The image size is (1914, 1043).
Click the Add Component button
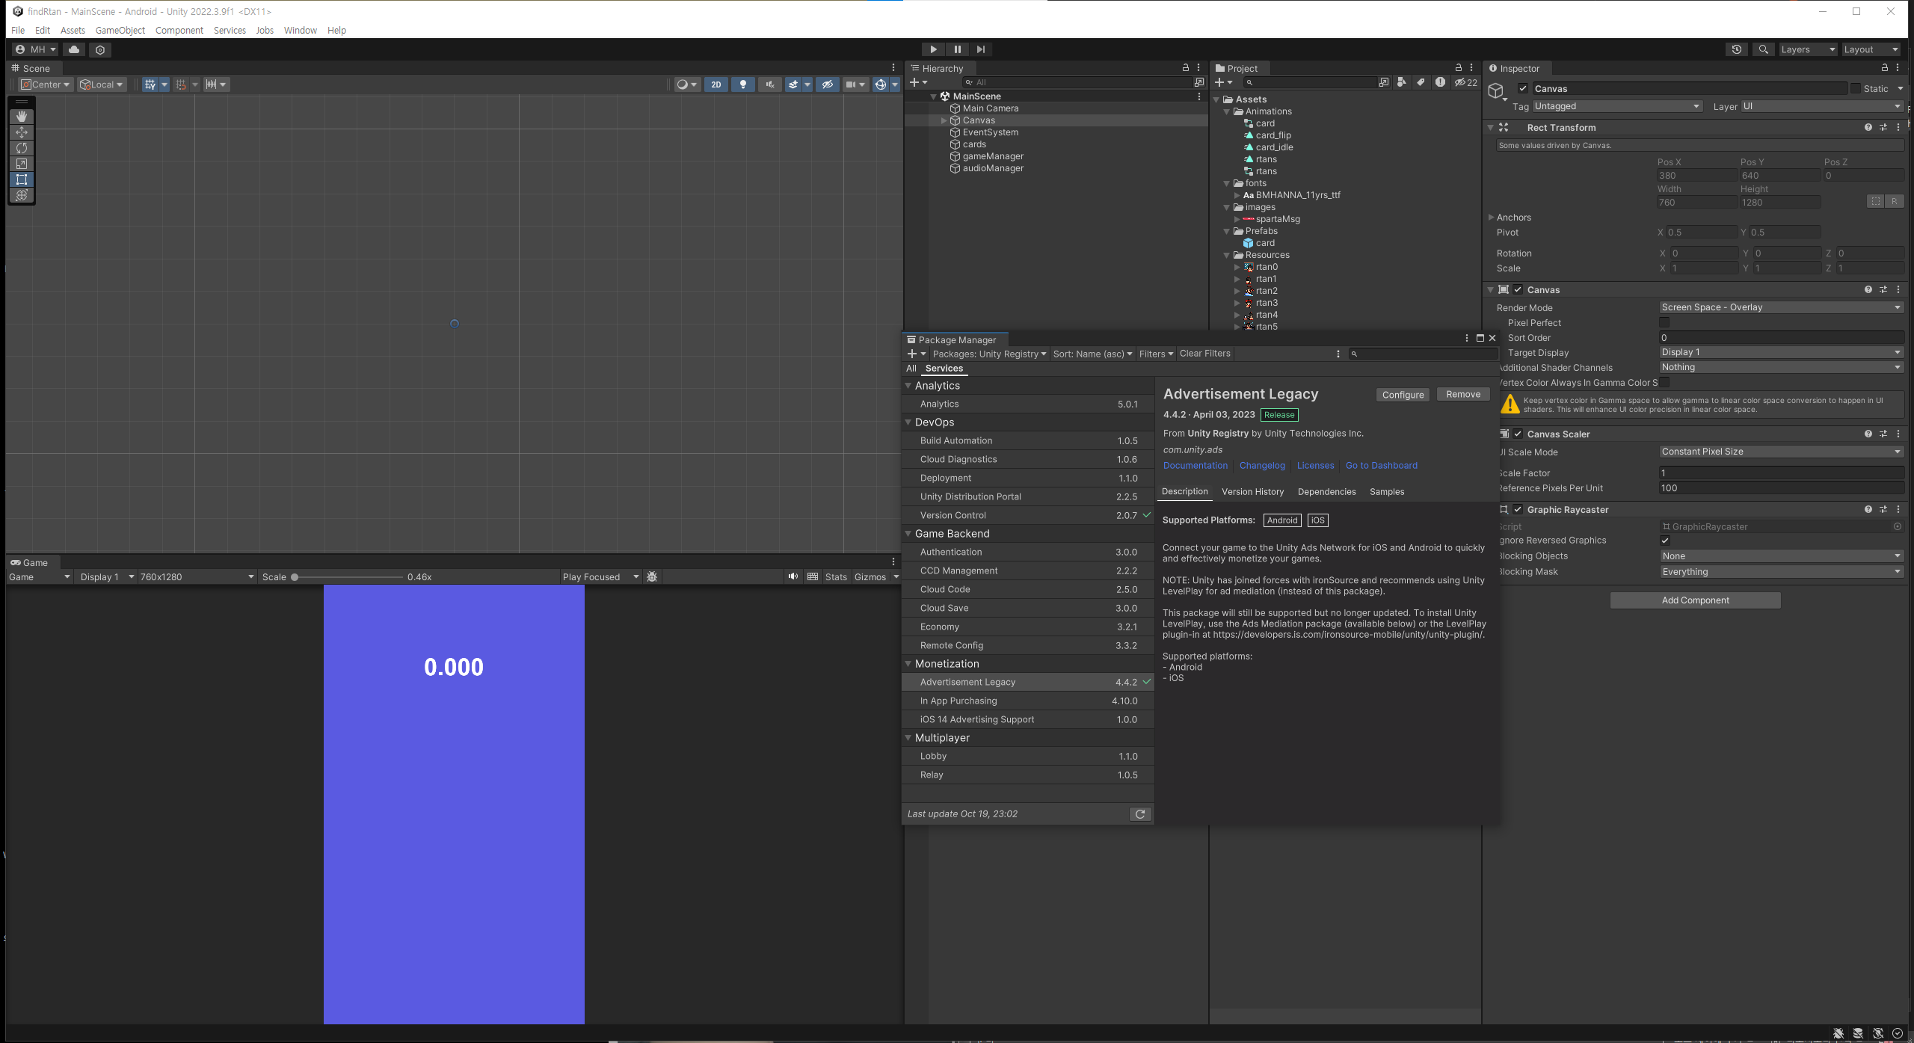(x=1696, y=600)
